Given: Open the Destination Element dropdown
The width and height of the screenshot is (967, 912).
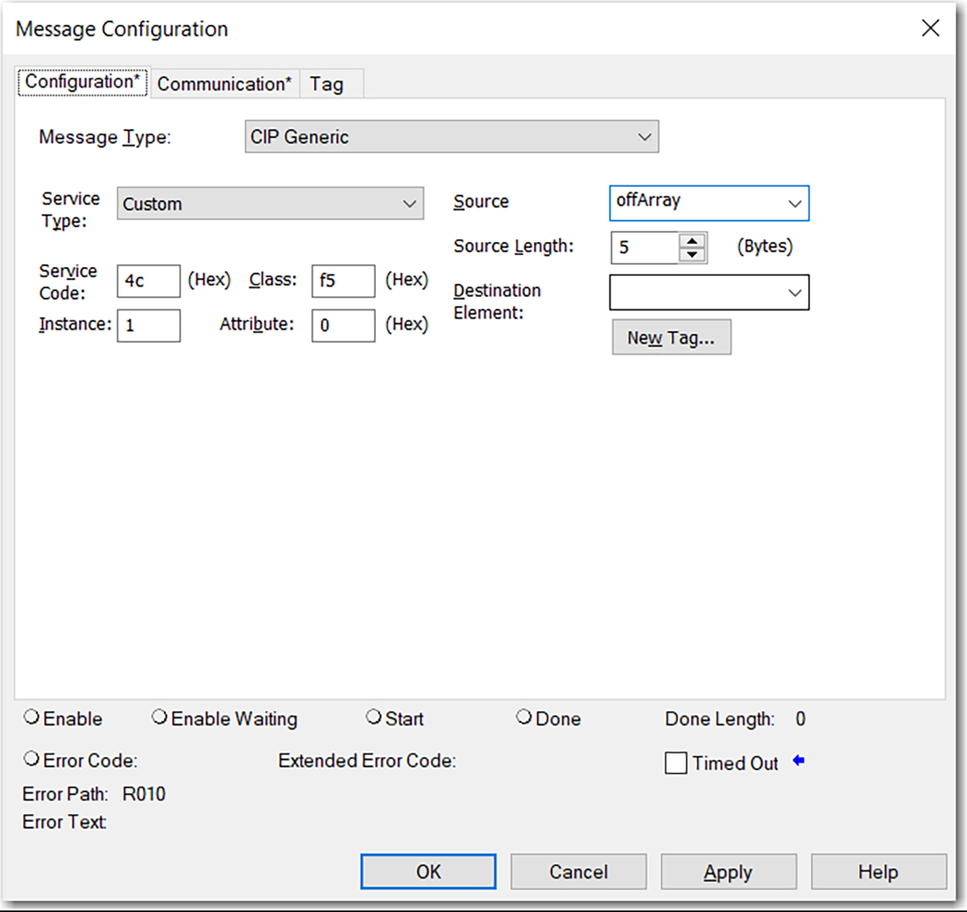Looking at the screenshot, I should (794, 293).
